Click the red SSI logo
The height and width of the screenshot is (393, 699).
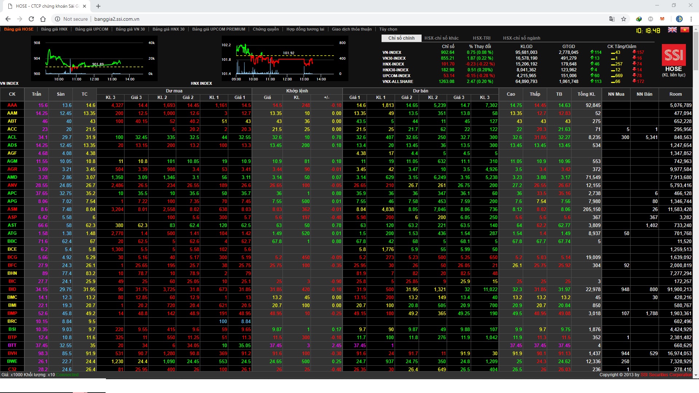(673, 55)
